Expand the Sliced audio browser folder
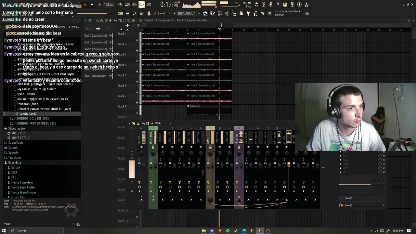 point(16,128)
